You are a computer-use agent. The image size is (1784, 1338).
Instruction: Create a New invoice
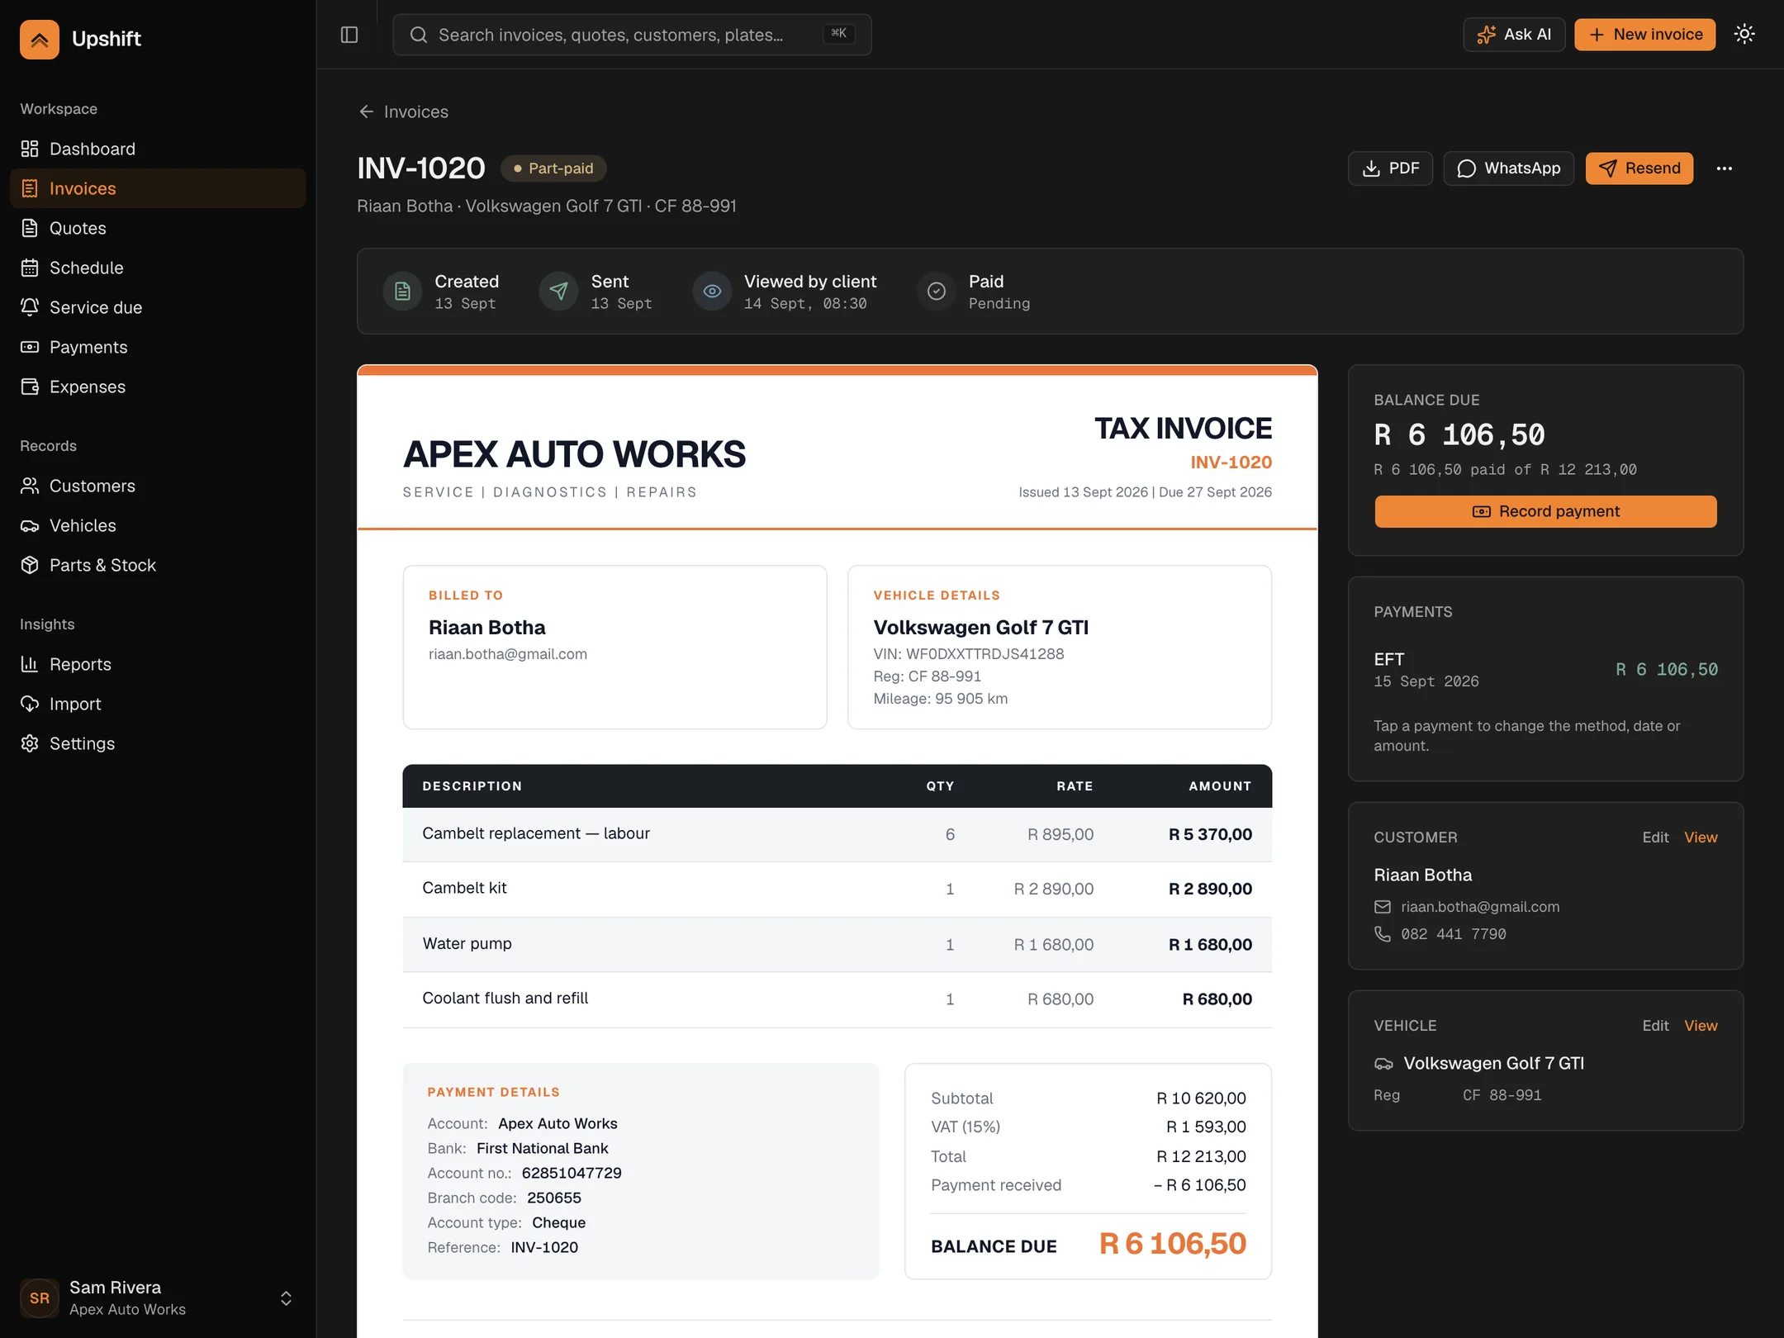(1644, 35)
